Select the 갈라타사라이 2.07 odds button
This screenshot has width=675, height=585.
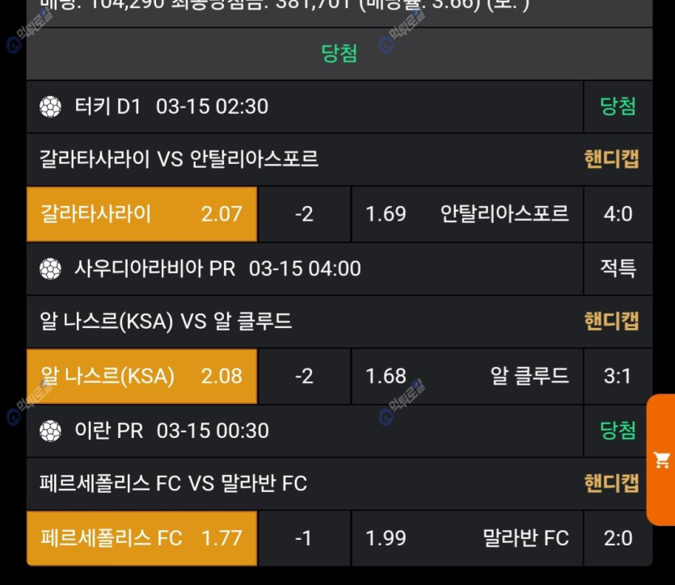(141, 214)
